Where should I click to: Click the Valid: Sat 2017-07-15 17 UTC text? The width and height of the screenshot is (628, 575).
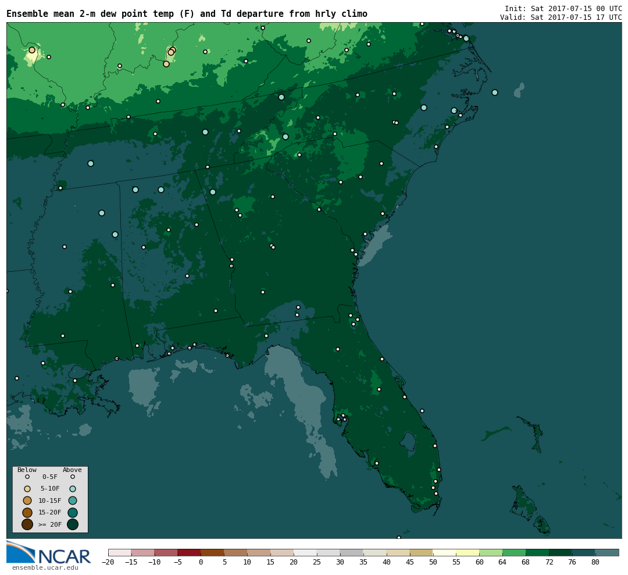click(561, 17)
